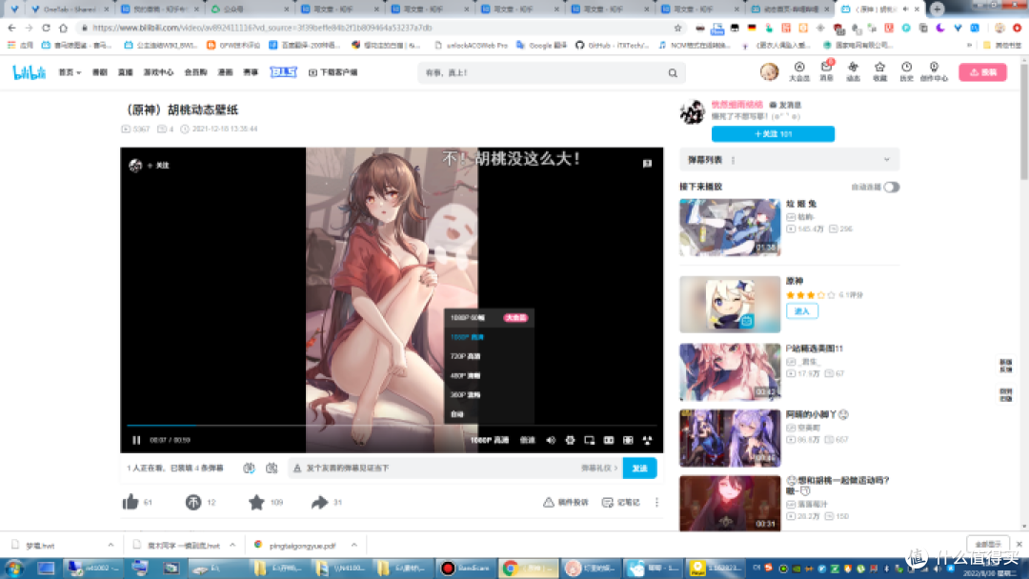Open the P站精选美图11 video thumbnail
Screen dimensions: 1029x579
pos(730,371)
